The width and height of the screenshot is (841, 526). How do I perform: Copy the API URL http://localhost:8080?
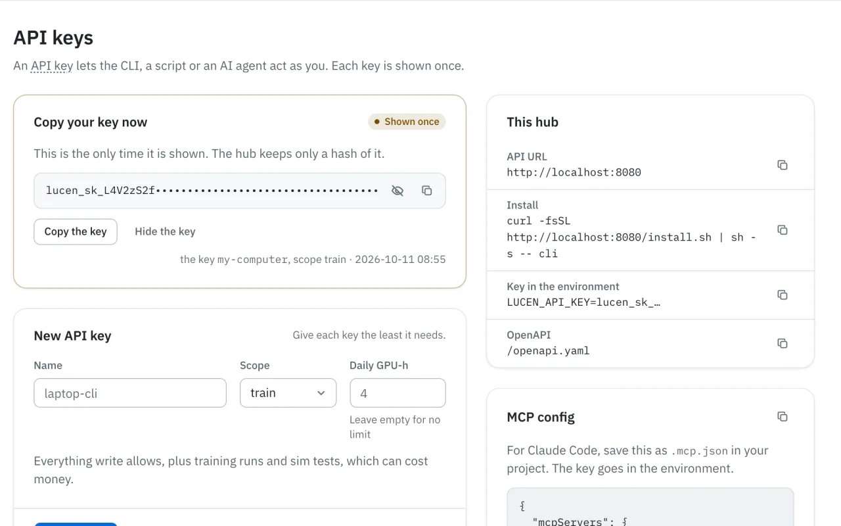click(x=782, y=165)
